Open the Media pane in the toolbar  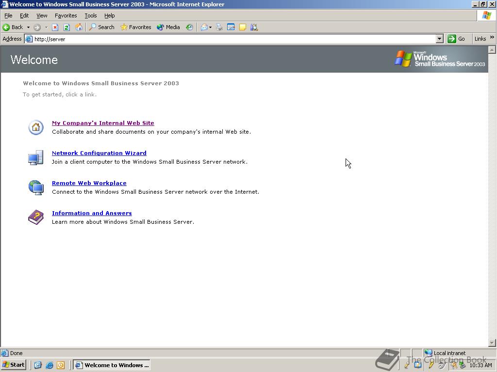(168, 27)
